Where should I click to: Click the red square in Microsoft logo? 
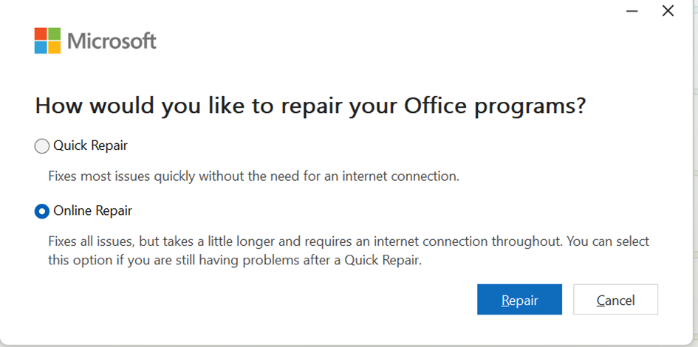(41, 34)
